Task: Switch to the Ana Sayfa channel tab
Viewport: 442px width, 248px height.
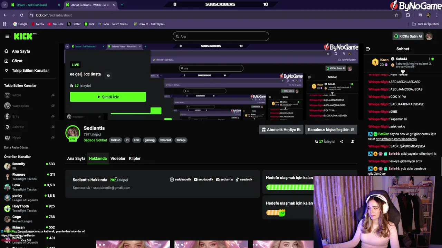Action: click(x=76, y=158)
